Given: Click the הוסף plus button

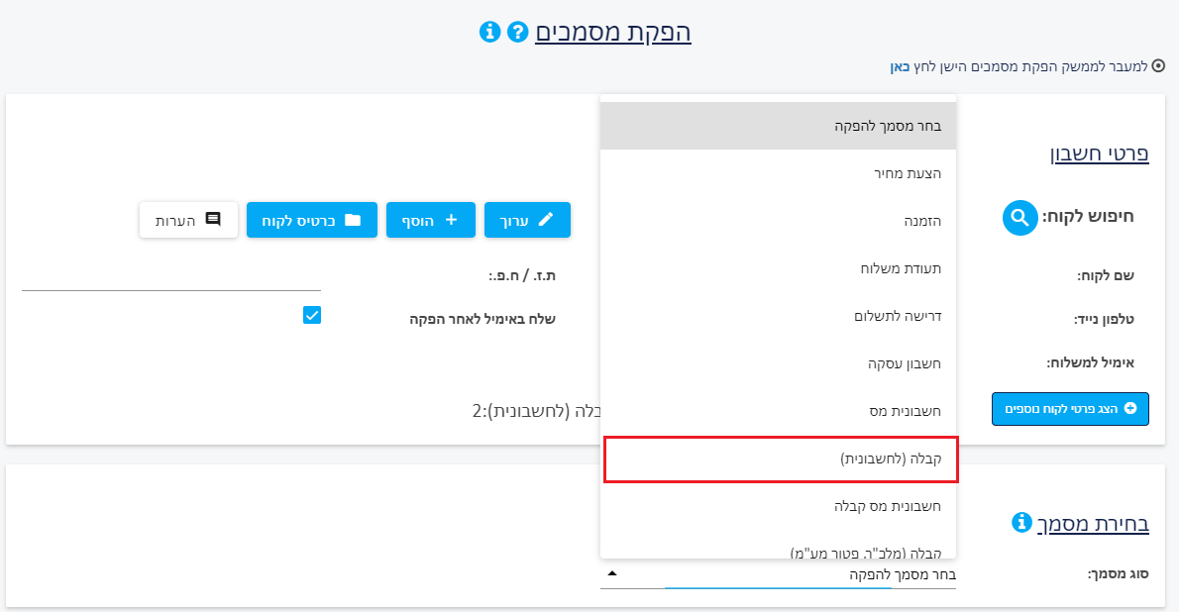Looking at the screenshot, I should coord(431,220).
